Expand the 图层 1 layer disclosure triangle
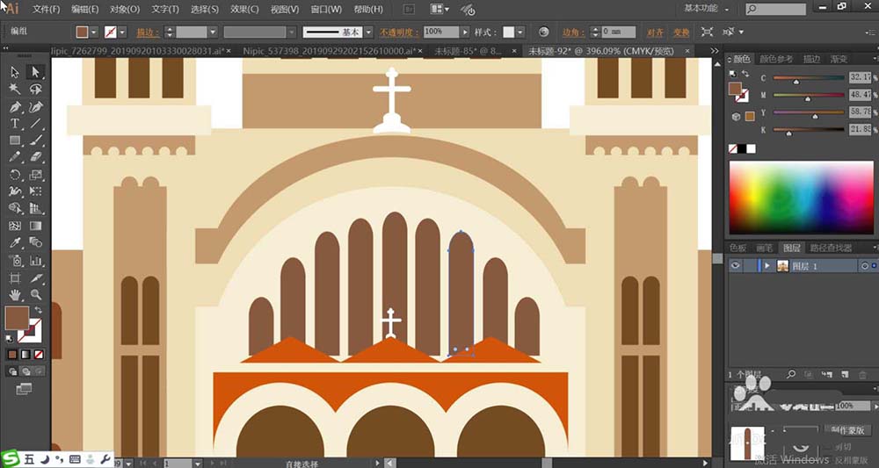This screenshot has width=879, height=468. click(x=767, y=266)
